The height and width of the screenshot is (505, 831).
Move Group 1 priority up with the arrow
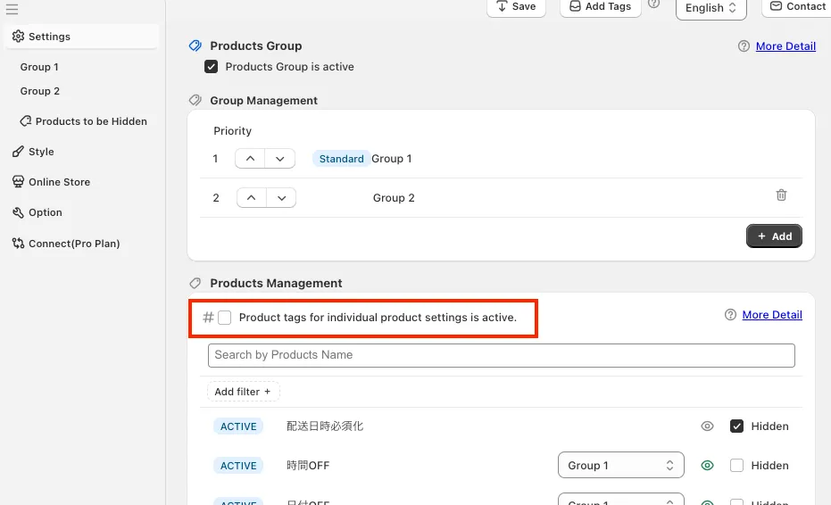pos(251,159)
